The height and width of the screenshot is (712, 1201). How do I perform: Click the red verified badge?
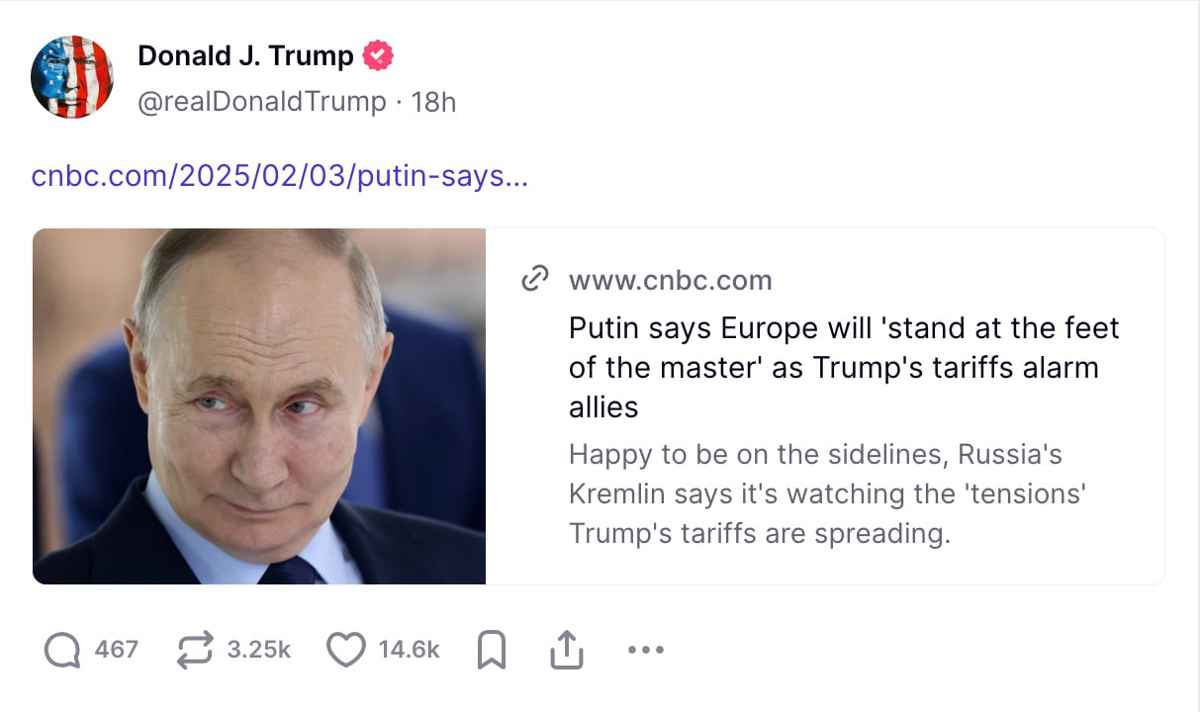[x=378, y=56]
